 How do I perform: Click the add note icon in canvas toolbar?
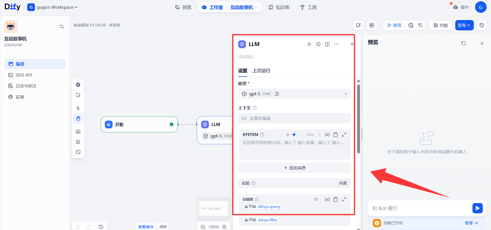click(x=78, y=95)
